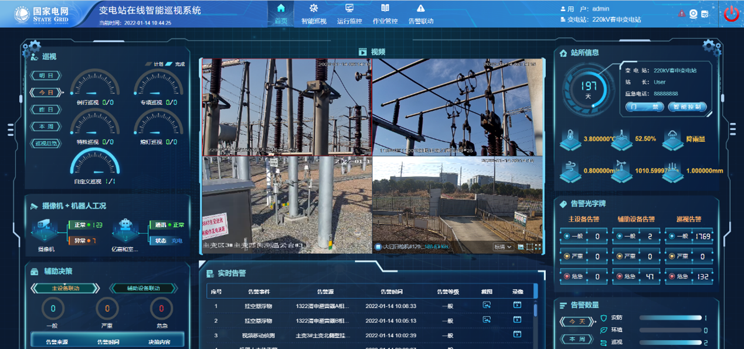Screen dimensions: 744x349
Task: Expand the right side panel handle
Action: (x=733, y=129)
